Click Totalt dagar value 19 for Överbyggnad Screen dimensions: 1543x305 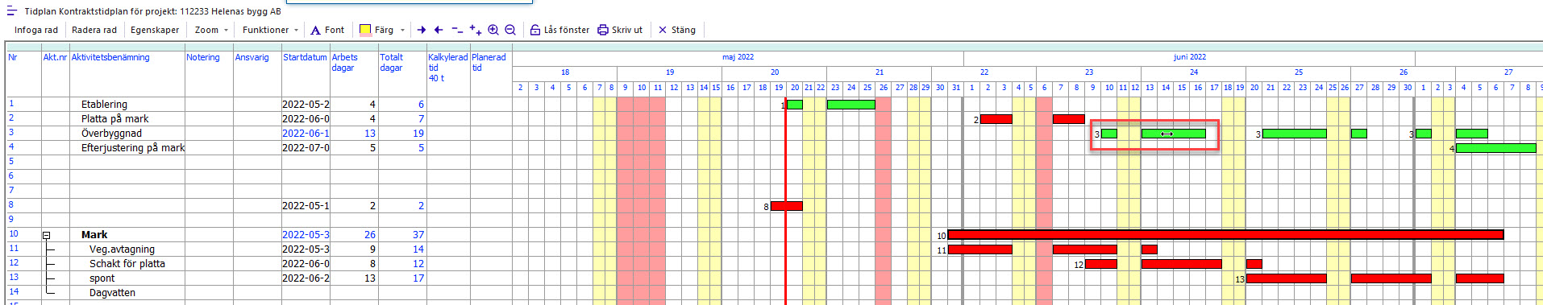point(418,134)
